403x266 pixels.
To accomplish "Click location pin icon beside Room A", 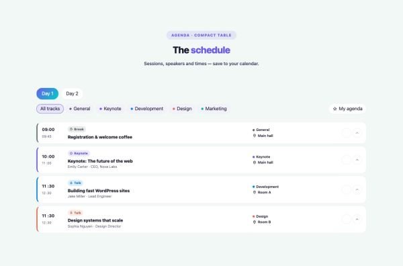I will pos(255,192).
